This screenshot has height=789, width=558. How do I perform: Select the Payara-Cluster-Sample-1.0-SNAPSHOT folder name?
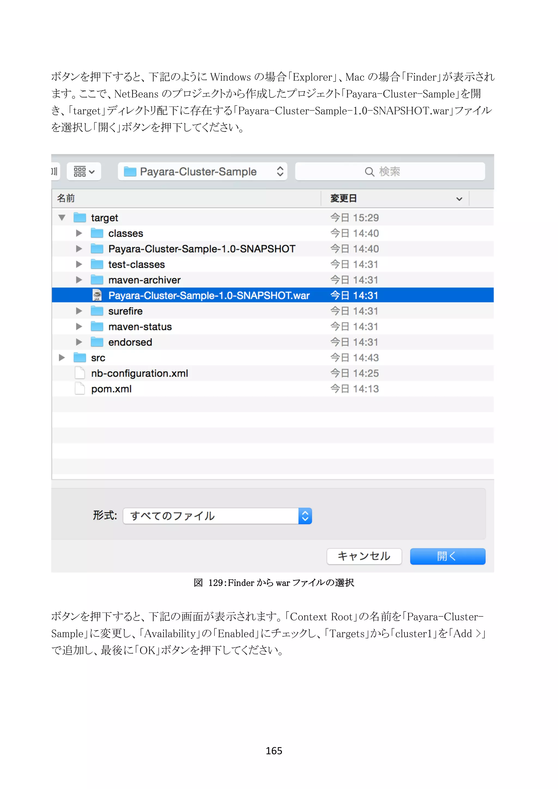[x=202, y=249]
